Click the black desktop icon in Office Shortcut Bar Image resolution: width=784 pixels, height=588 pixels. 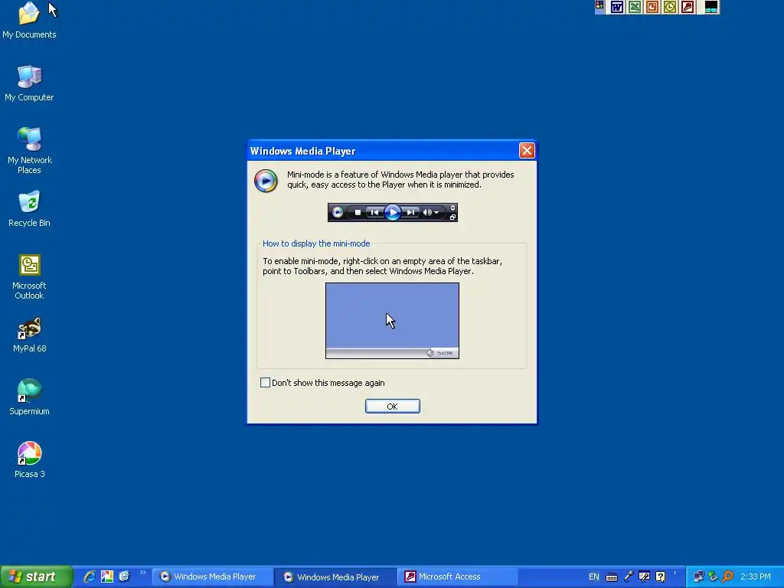pos(711,7)
